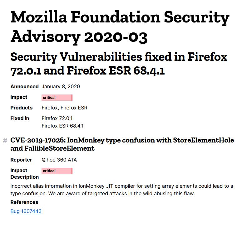The image size is (252, 227).
Task: Open the Bug 1607443 reference link
Action: (26, 211)
